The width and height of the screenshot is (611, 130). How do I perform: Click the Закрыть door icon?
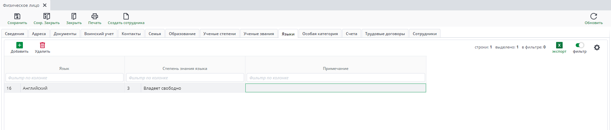pyautogui.click(x=74, y=16)
